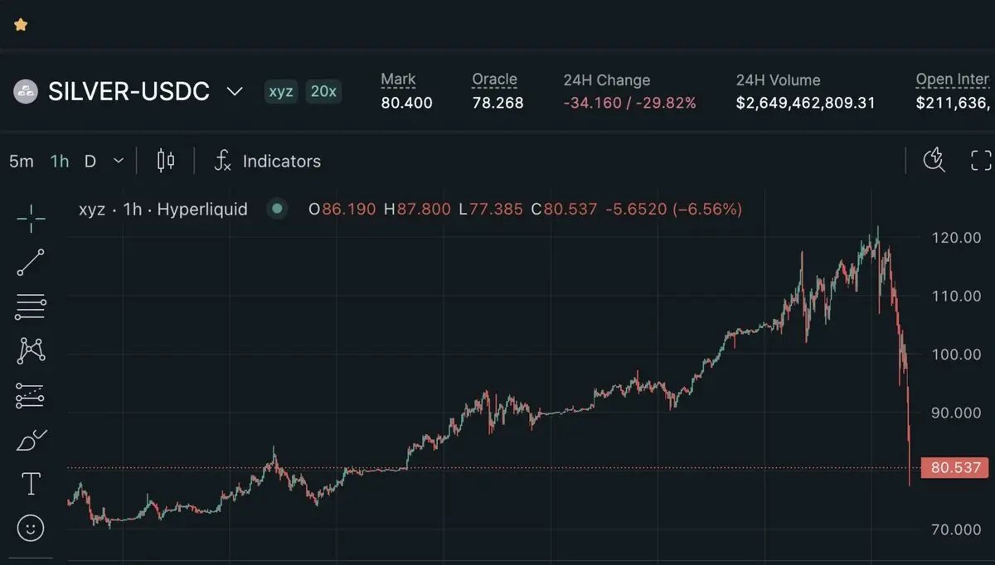
Task: Open the emoji sticker tool
Action: [31, 528]
